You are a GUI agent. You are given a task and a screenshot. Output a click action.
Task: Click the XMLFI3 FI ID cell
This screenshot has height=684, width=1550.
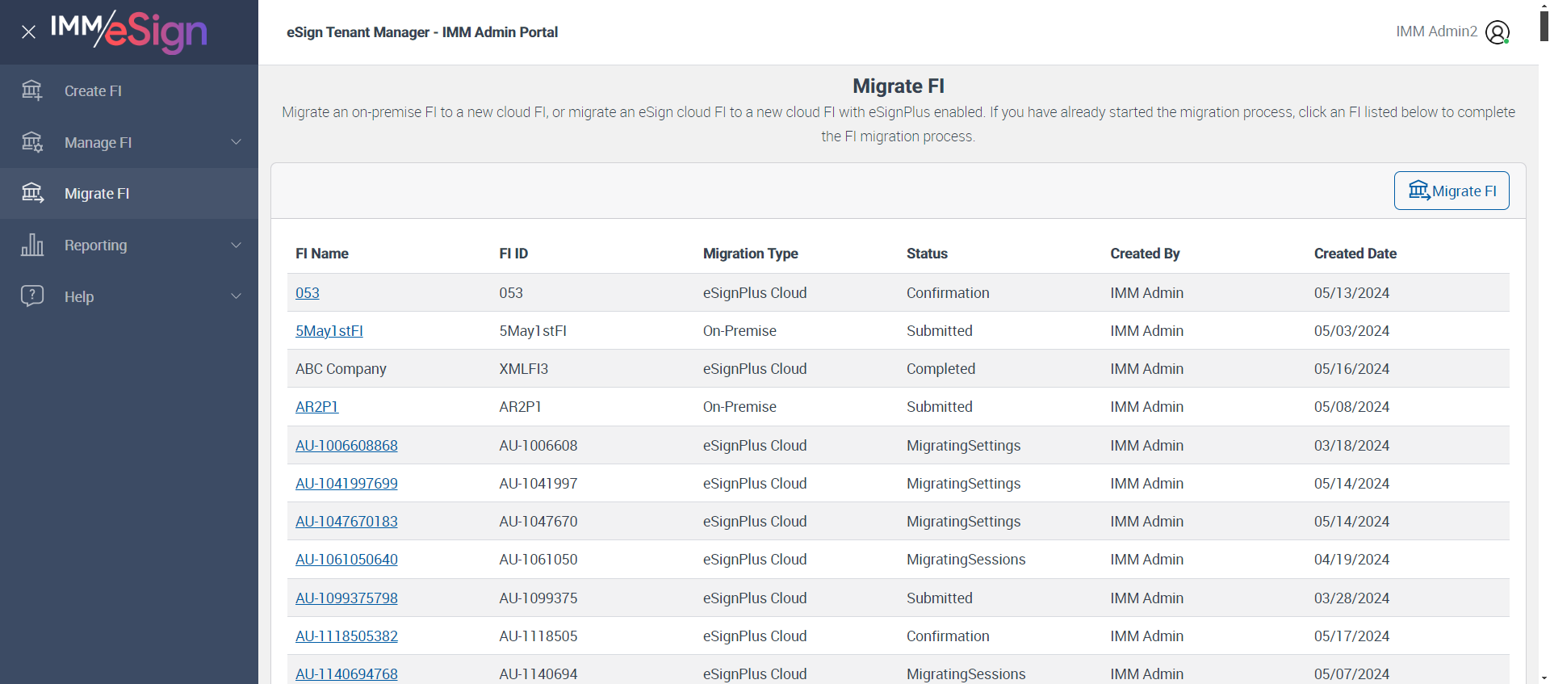click(524, 369)
